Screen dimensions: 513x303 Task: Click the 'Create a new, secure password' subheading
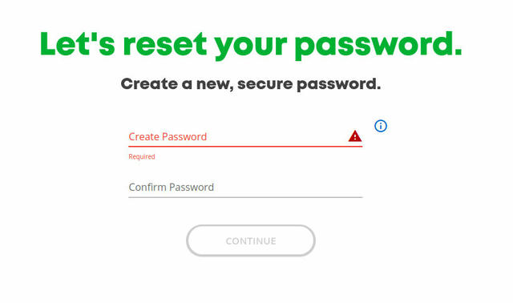pyautogui.click(x=251, y=84)
